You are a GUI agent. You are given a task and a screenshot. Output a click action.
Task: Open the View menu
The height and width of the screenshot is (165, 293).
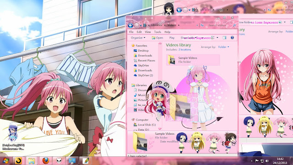point(148,32)
